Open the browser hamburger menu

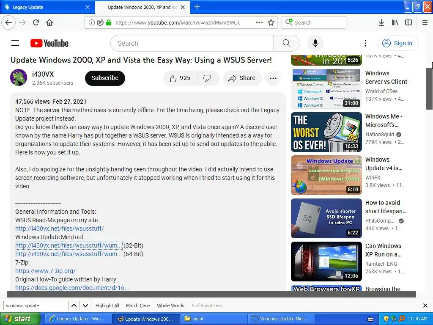coord(425,22)
